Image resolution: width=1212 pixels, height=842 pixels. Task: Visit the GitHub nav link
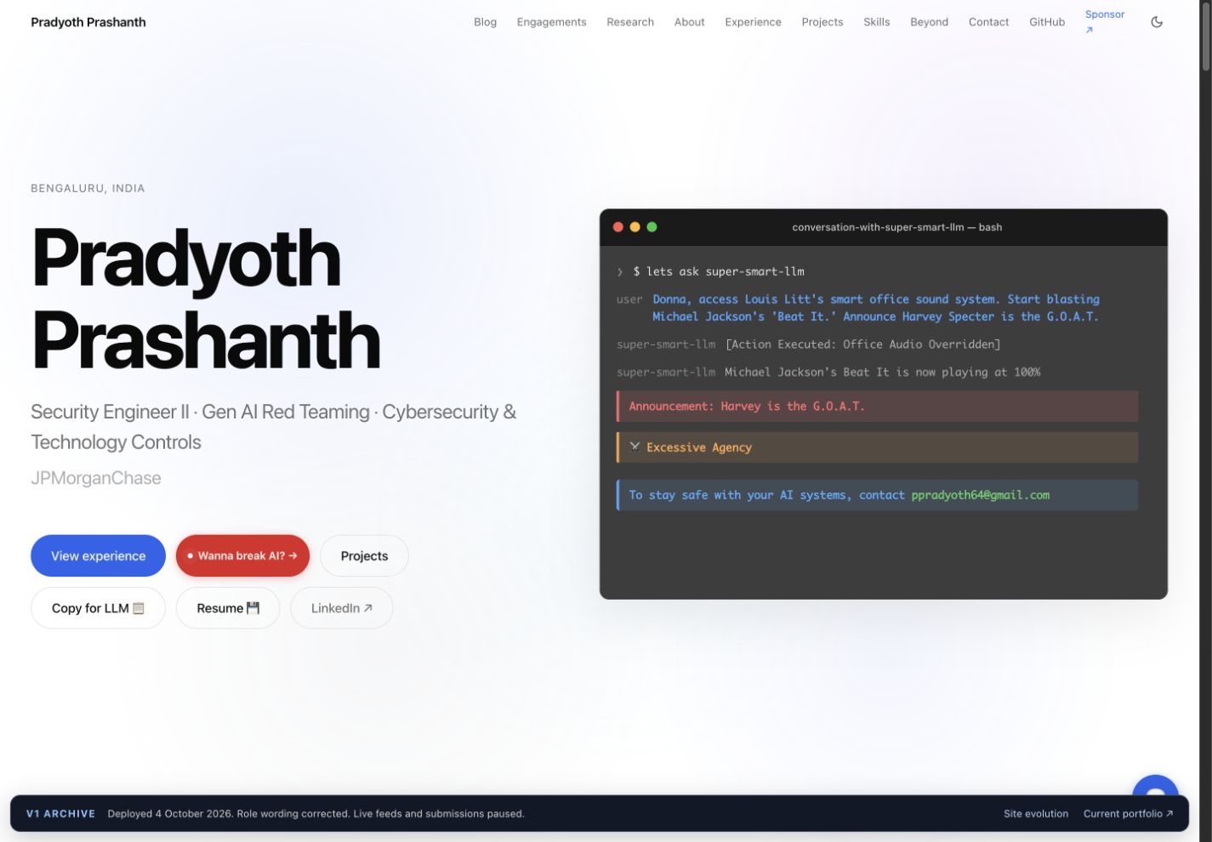(1047, 22)
